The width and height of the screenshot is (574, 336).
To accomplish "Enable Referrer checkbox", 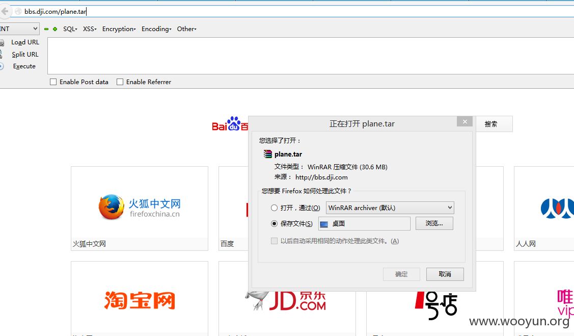I will (120, 82).
